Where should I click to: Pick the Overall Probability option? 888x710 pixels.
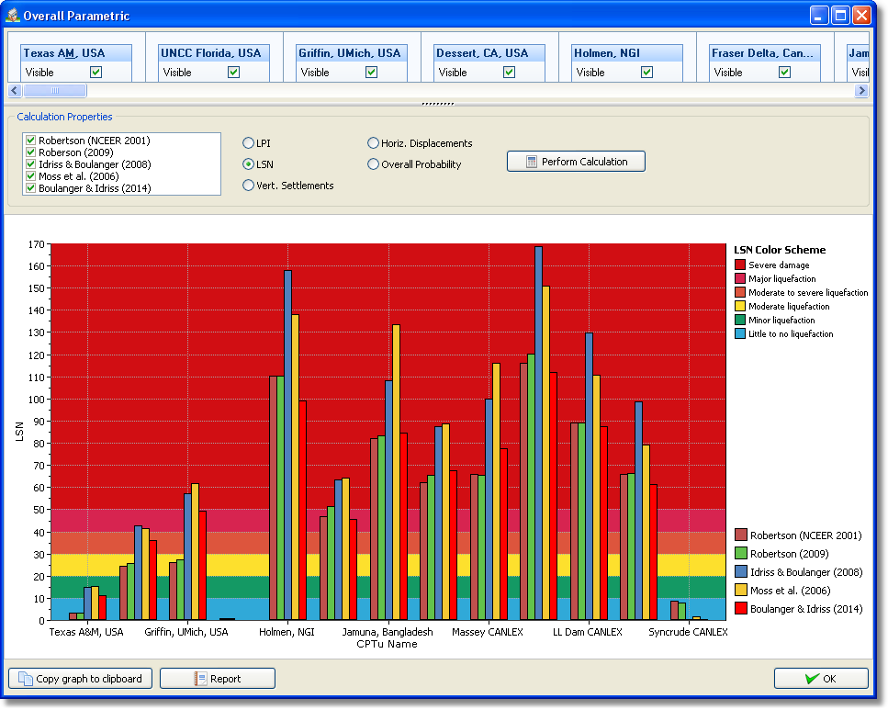point(373,164)
